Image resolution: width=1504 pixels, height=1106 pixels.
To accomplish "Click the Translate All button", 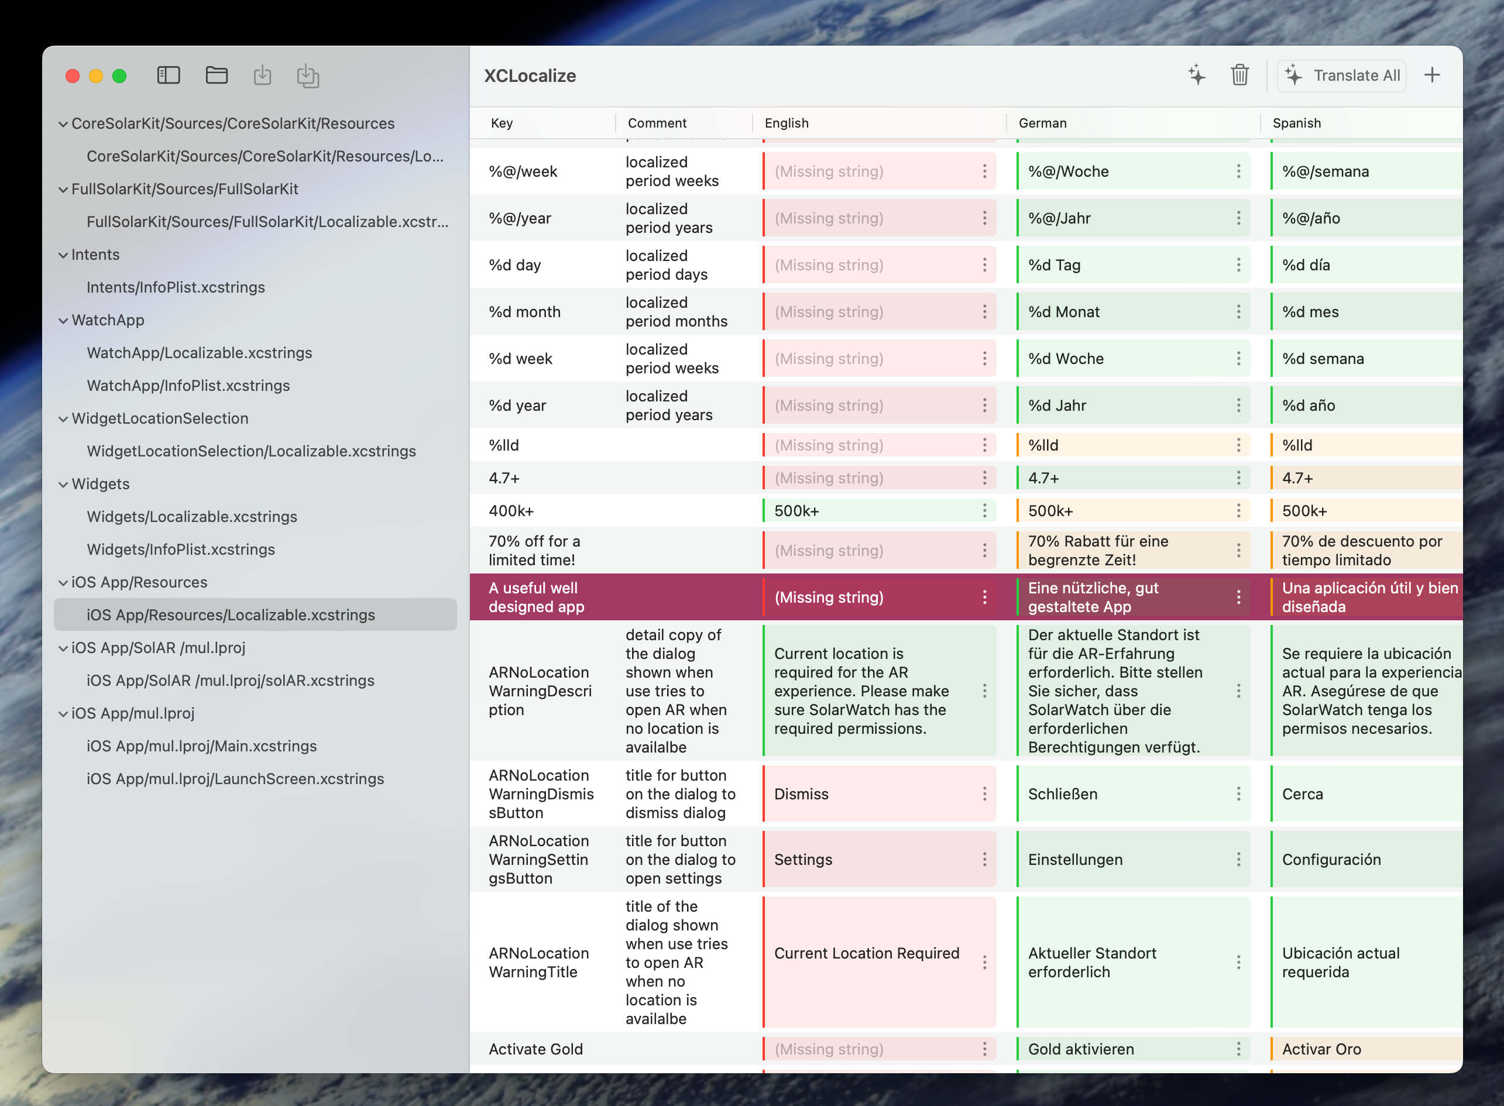I will (1342, 75).
